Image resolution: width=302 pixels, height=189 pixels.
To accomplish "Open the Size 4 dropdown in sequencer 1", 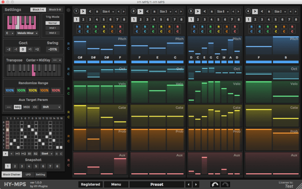I will point(108,12).
